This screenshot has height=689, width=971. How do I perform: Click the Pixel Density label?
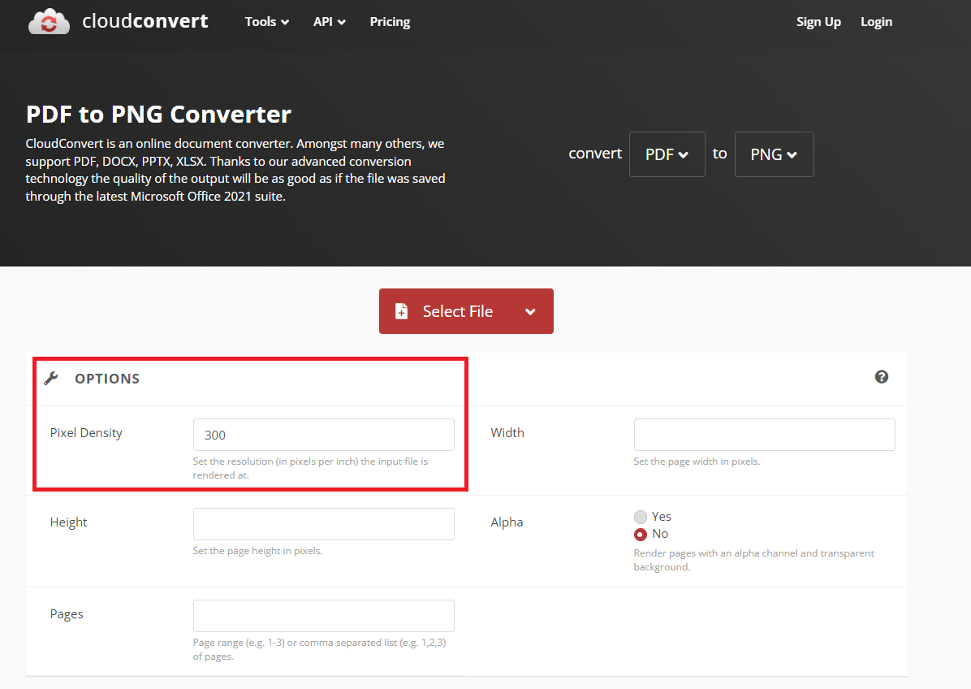pos(86,432)
